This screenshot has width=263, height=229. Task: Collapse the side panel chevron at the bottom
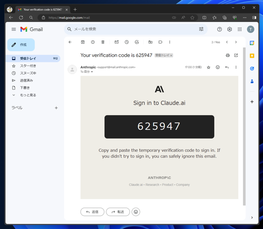(x=252, y=217)
